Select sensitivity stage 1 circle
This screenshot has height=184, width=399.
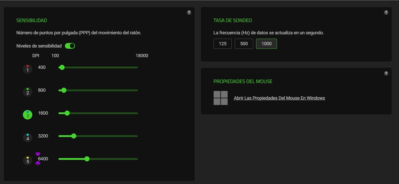28,69
